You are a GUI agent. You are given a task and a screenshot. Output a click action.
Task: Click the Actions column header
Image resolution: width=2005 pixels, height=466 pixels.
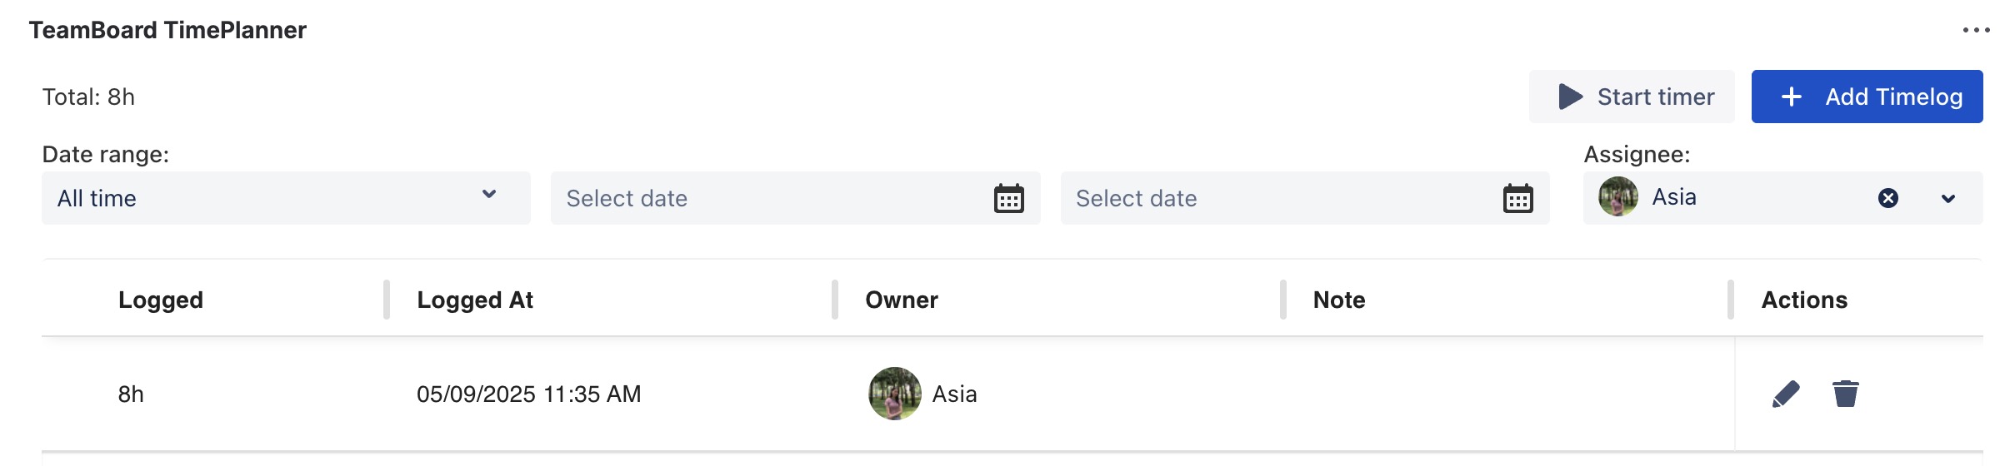[x=1804, y=300]
